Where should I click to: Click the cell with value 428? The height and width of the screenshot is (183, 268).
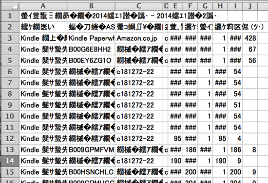coord(250,38)
